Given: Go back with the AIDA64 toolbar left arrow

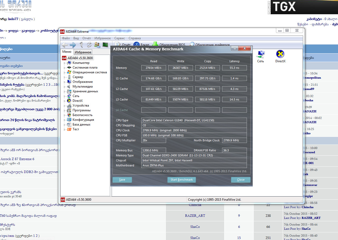Looking at the screenshot, I should click(x=65, y=45).
